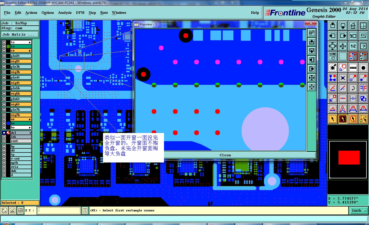Open the DFM menu
This screenshot has width=369, height=225.
tap(80, 13)
